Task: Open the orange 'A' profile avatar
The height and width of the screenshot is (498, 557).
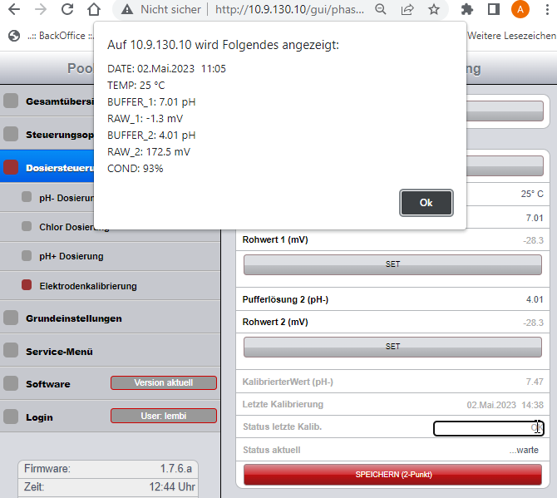Action: (520, 10)
